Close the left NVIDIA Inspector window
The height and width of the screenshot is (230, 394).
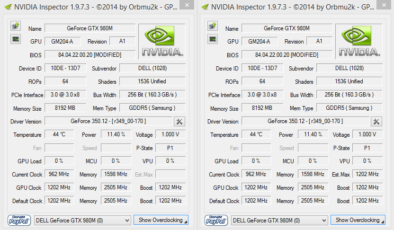188,5
